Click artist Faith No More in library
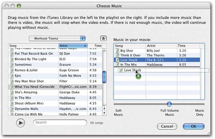 (x=70, y=76)
